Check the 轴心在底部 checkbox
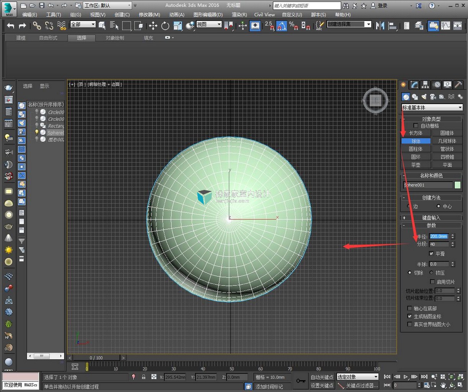The image size is (468, 392). coord(410,308)
